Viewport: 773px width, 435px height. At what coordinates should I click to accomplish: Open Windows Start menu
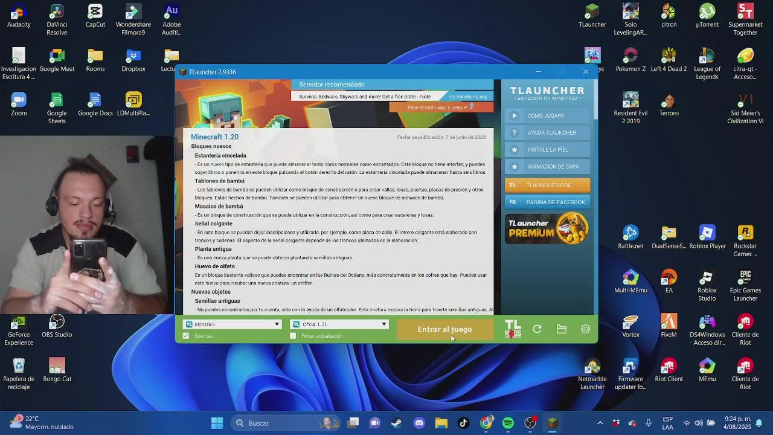[x=217, y=423]
